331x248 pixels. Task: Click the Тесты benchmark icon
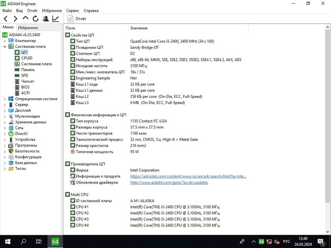point(11,169)
